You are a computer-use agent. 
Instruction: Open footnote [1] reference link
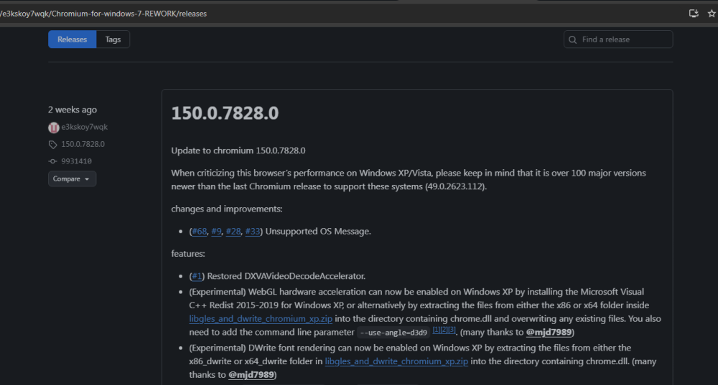pos(436,330)
